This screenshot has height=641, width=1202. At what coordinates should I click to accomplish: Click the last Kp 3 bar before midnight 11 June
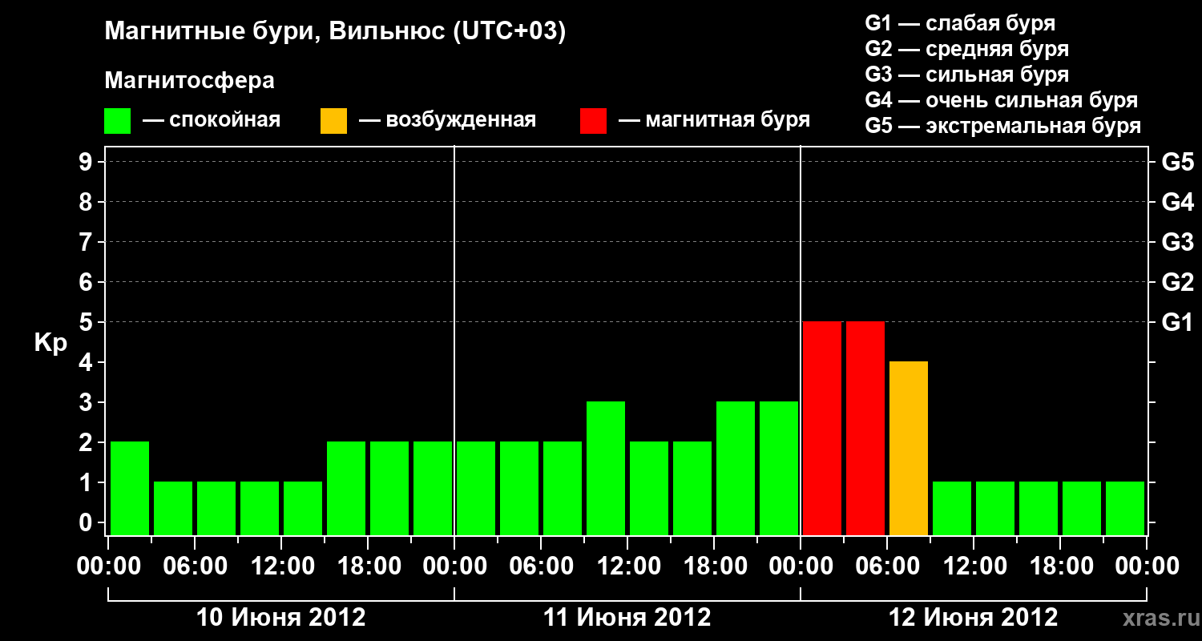click(x=779, y=468)
